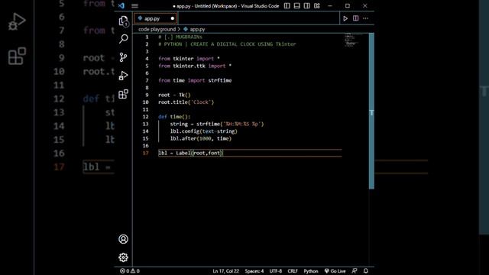Click 'lbl.after(1000, time)' on line 15
Screen dimensions: 489x275
201,138
